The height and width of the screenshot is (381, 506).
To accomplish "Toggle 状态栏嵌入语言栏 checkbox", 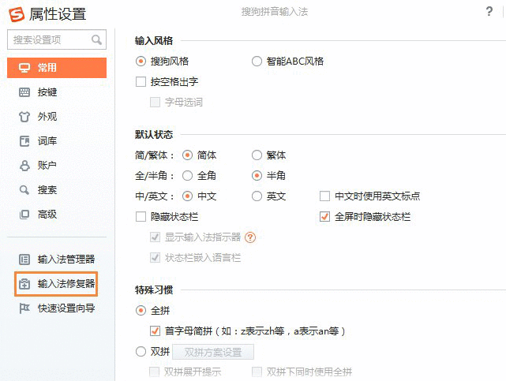I will click(x=155, y=258).
